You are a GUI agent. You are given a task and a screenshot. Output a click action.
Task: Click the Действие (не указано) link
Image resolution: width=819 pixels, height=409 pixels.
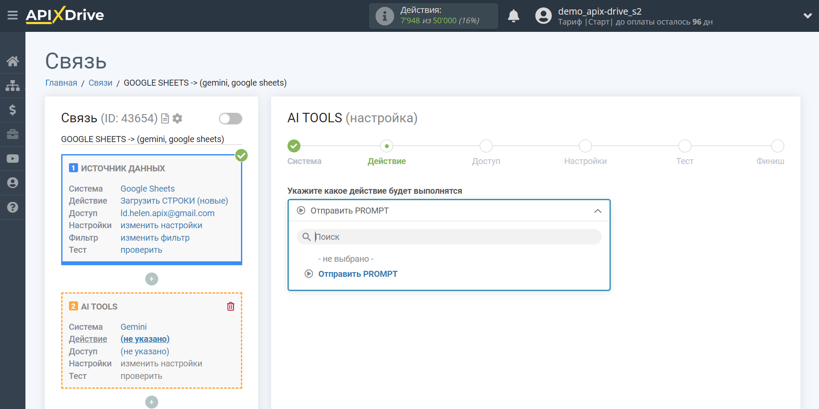[145, 339]
